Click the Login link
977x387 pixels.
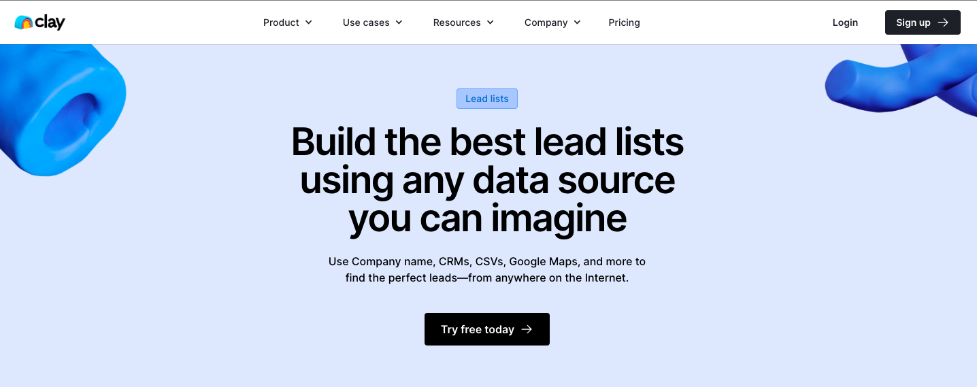(x=845, y=22)
